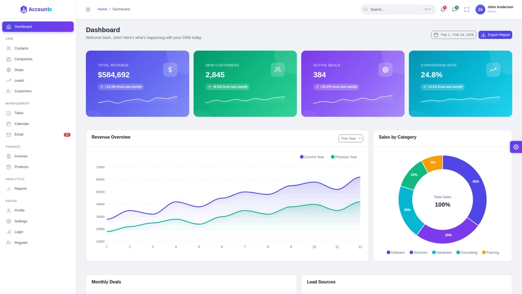The image size is (522, 294).
Task: Toggle Services category in donut legend
Action: pyautogui.click(x=419, y=253)
